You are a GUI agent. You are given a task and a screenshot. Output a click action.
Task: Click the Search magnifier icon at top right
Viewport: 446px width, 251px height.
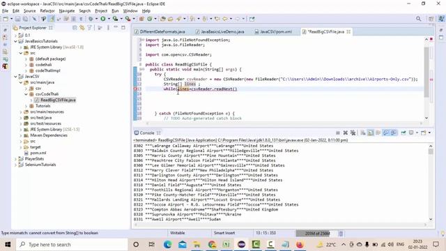click(x=418, y=19)
